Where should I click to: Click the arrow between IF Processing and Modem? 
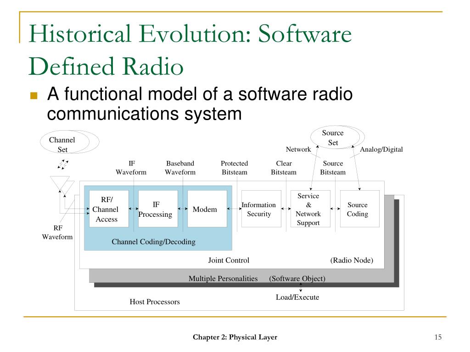pyautogui.click(x=183, y=209)
